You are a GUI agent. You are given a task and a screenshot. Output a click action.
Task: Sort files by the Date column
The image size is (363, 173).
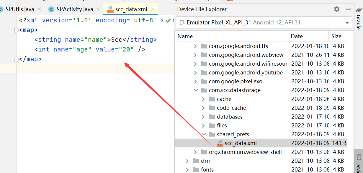coord(308,36)
